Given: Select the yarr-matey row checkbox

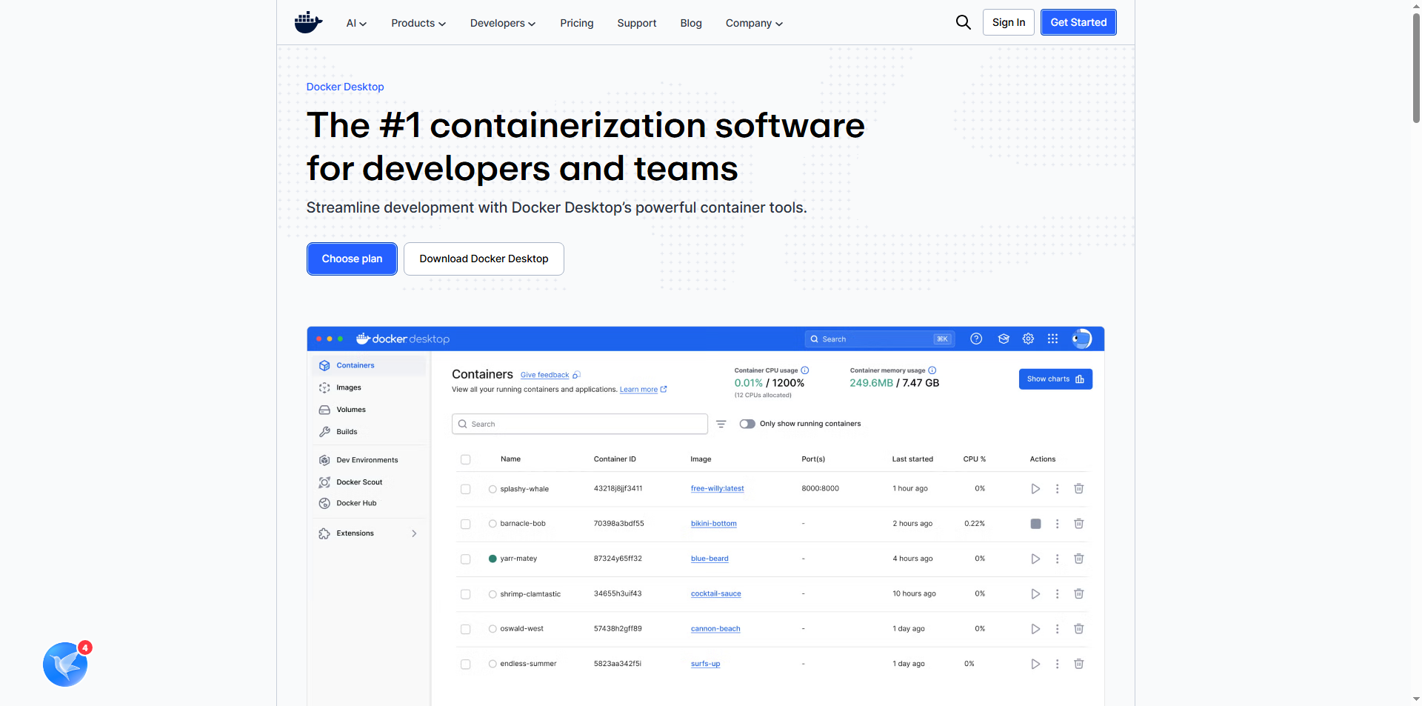Looking at the screenshot, I should pyautogui.click(x=466, y=559).
